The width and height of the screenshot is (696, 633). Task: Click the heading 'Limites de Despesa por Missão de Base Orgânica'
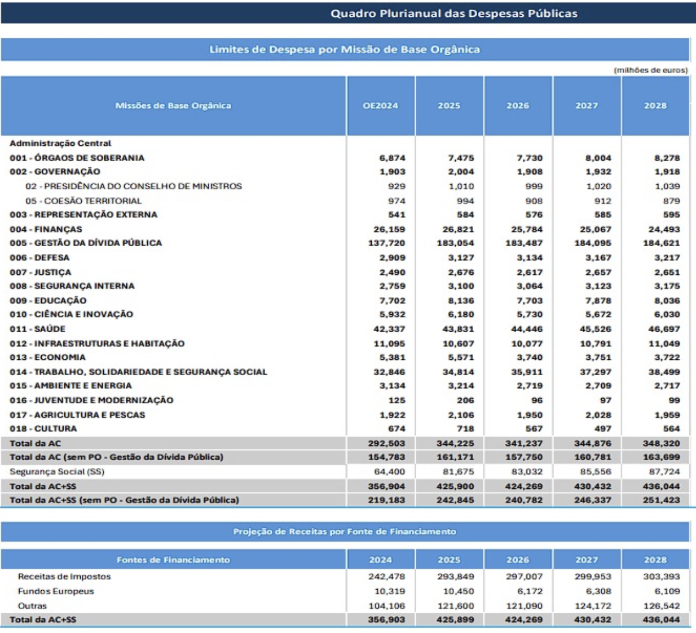[345, 50]
